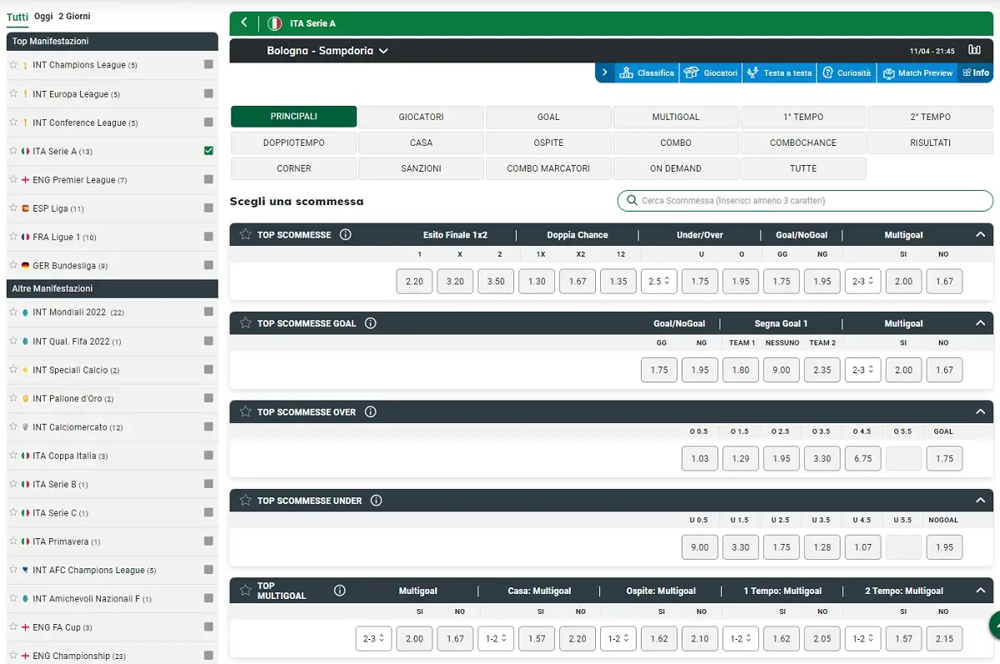The image size is (1000, 664).
Task: Click the Curiosità question mark icon
Action: pos(827,73)
